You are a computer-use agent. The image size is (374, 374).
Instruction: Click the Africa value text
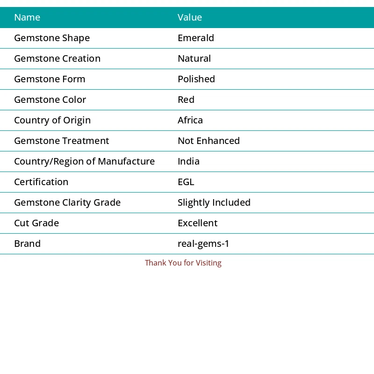tap(190, 120)
